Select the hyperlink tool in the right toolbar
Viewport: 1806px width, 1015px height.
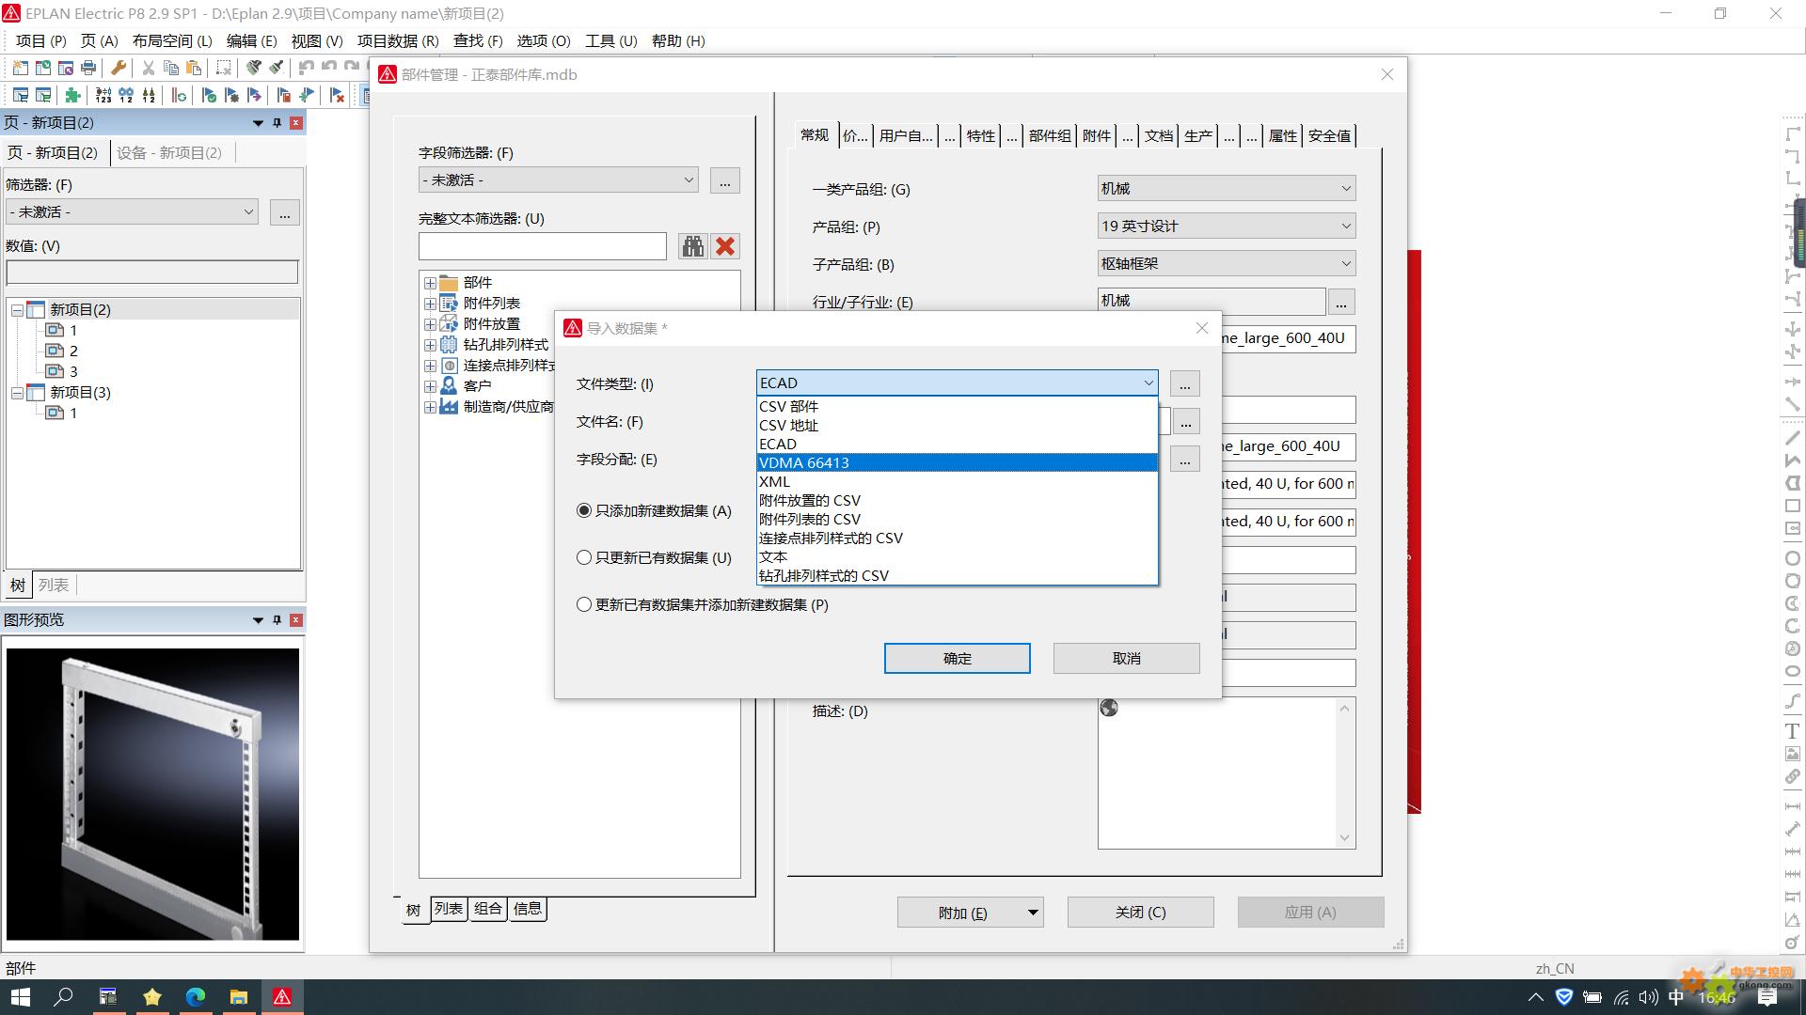click(1792, 776)
